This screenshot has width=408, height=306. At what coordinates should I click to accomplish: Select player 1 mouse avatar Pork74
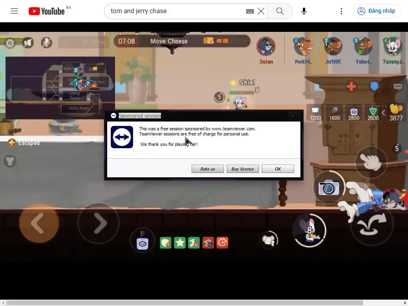[x=303, y=46]
